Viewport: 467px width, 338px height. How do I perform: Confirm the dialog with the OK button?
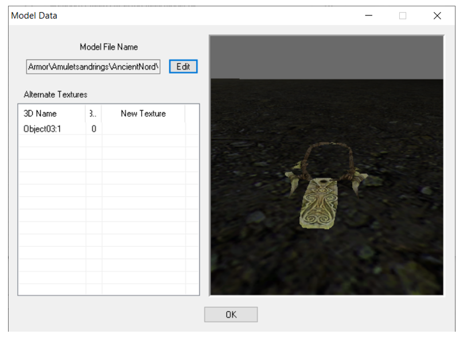click(x=231, y=315)
